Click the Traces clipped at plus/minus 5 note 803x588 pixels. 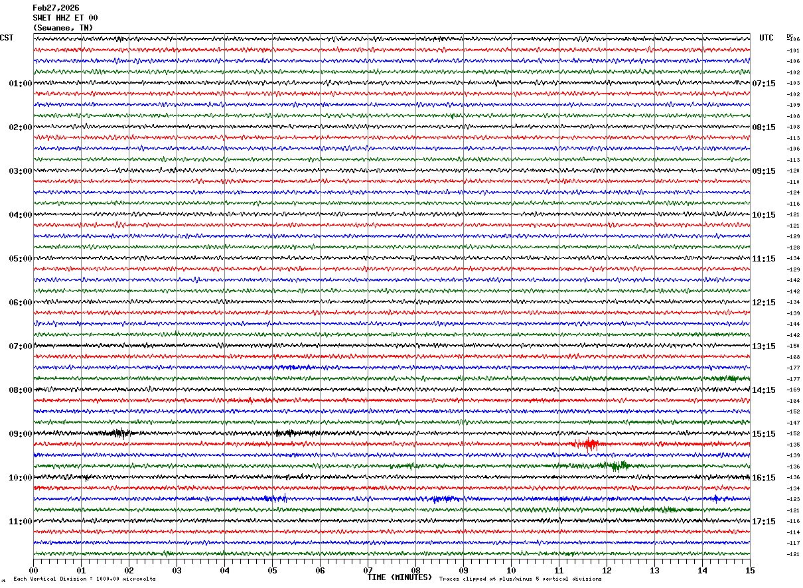(520, 579)
